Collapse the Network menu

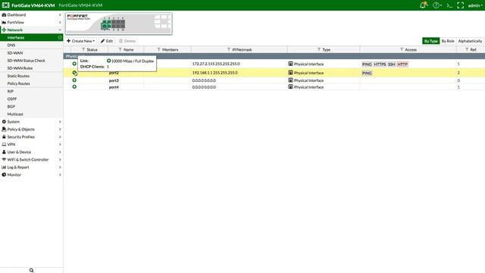click(x=31, y=30)
